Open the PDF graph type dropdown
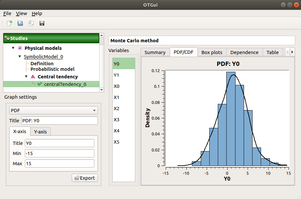The image size is (301, 199). tap(53, 110)
